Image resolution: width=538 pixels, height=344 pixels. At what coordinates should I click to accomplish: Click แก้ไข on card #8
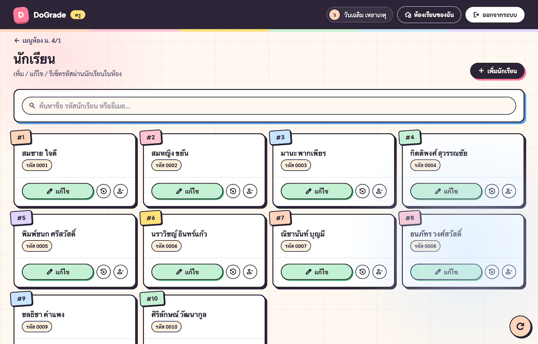click(446, 272)
